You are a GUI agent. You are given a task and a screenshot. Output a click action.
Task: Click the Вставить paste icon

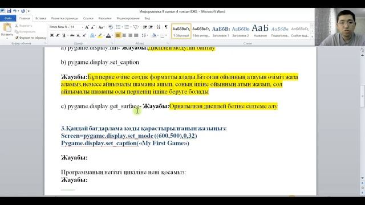(x=7, y=27)
